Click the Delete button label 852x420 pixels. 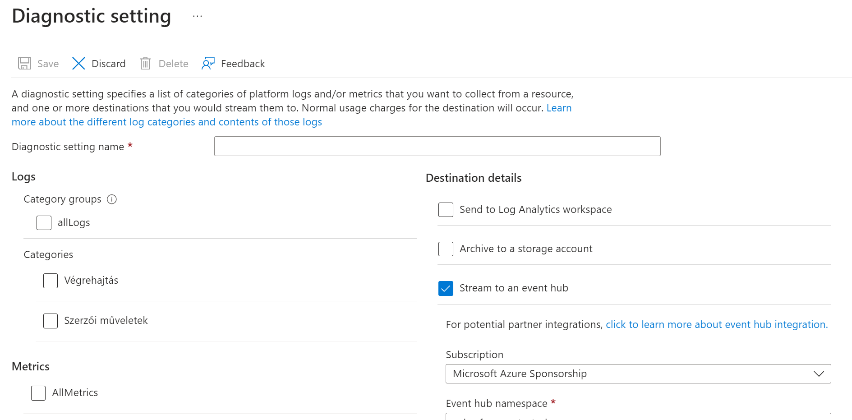point(174,64)
